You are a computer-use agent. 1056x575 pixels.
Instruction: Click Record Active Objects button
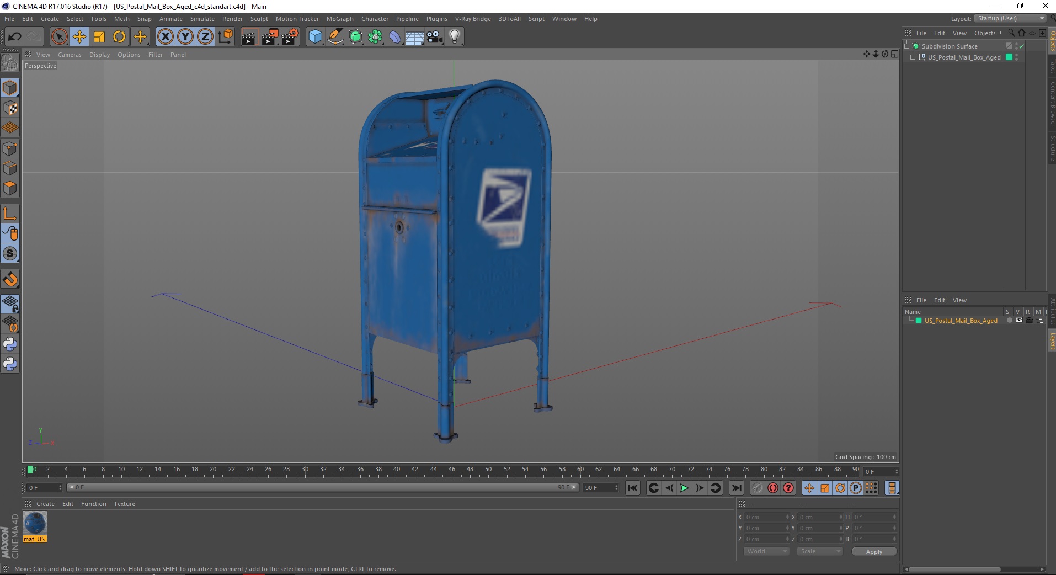758,488
